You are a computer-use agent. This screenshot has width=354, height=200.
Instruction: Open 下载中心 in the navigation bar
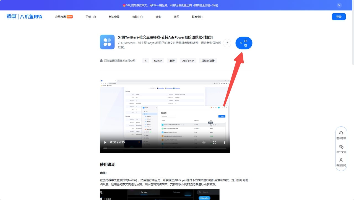pos(91,17)
